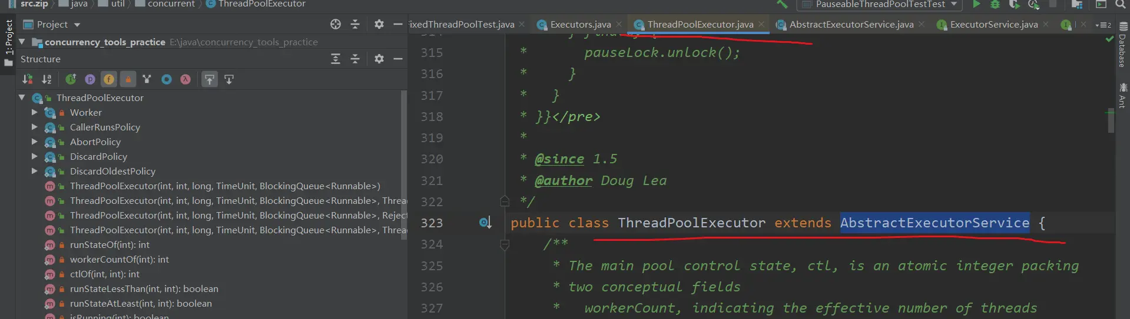Fold the Javadoc comment at line 324
This screenshot has height=319, width=1130.
(505, 244)
